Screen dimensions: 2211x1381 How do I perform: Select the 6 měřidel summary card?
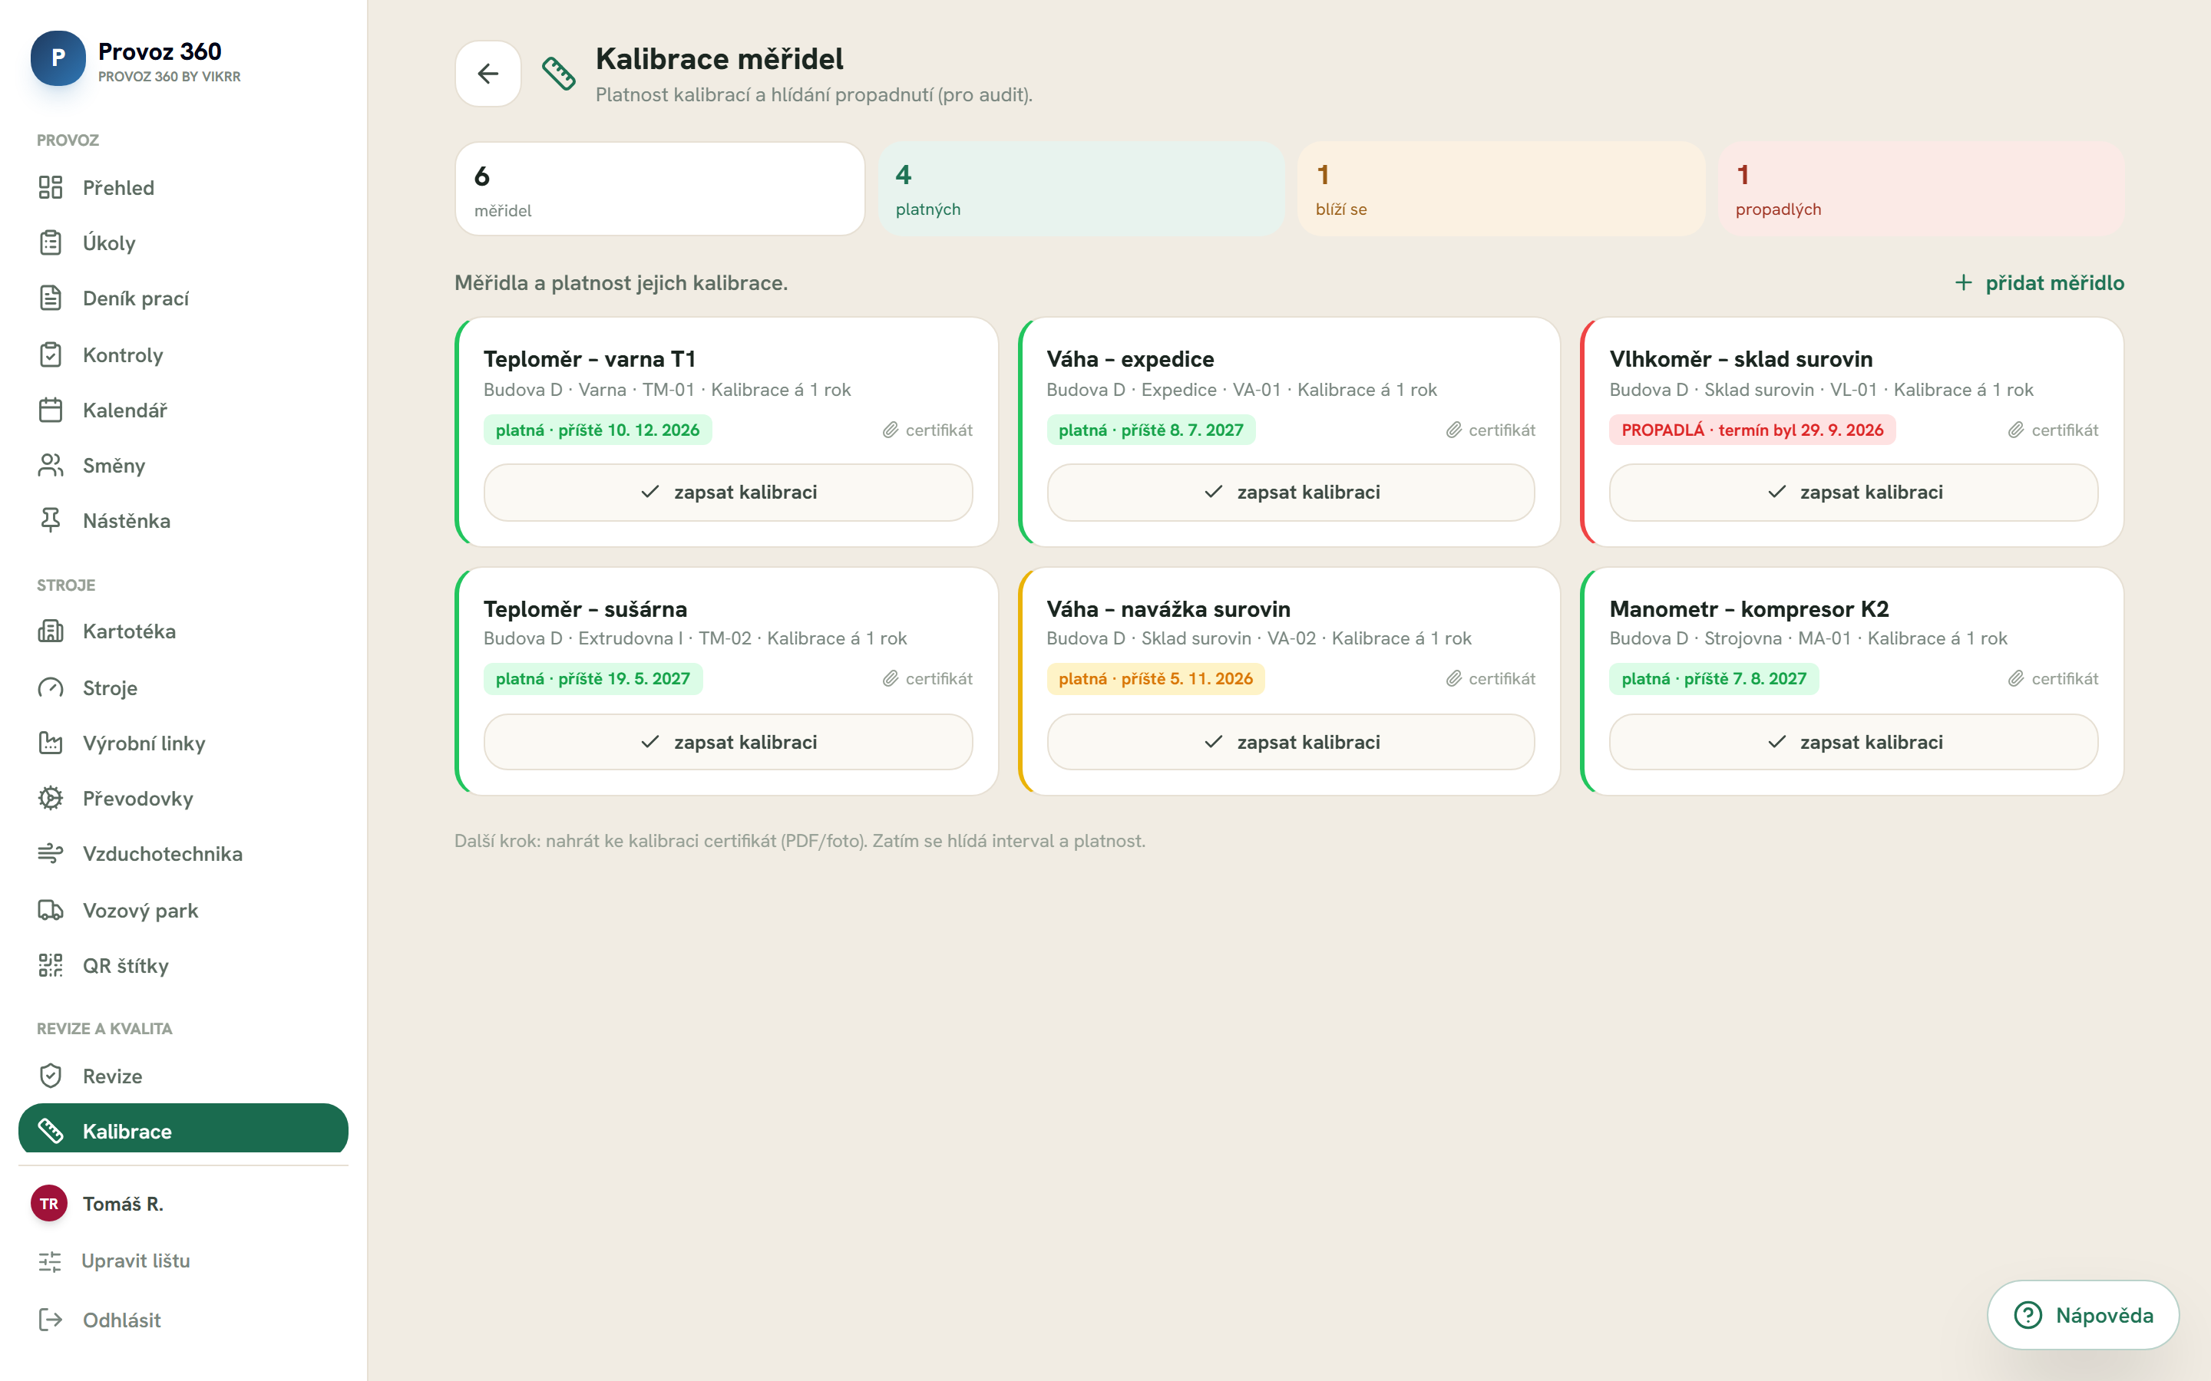[x=659, y=189]
